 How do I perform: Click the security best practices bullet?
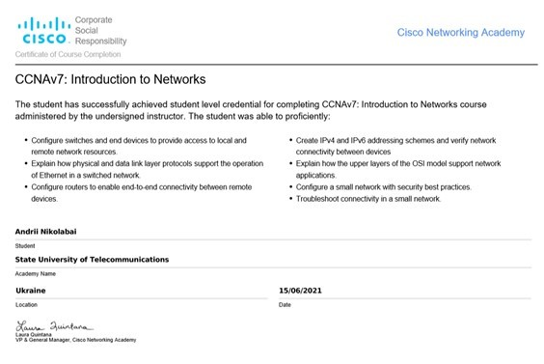(x=383, y=187)
